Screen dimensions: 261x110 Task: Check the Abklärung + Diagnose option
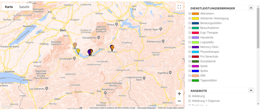pos(190,101)
